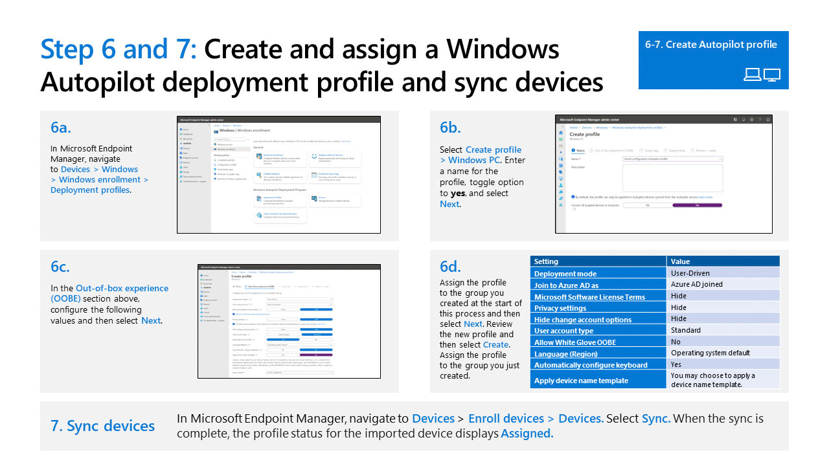Click the search box in 6a Windows blade

coord(229,139)
